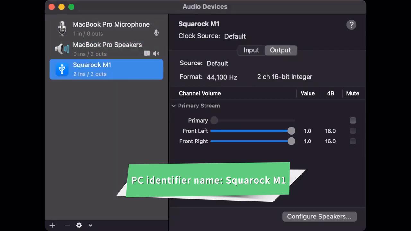
Task: Click the Squarock M1 USB icon
Action: click(x=62, y=69)
